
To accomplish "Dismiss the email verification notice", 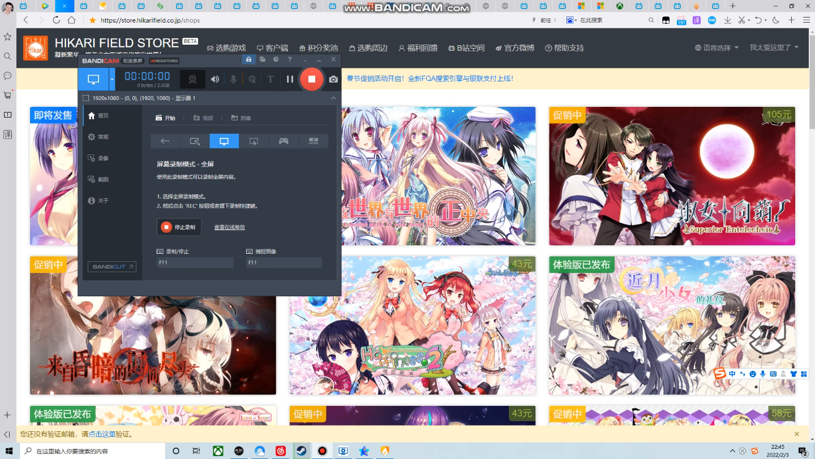I will (x=796, y=434).
